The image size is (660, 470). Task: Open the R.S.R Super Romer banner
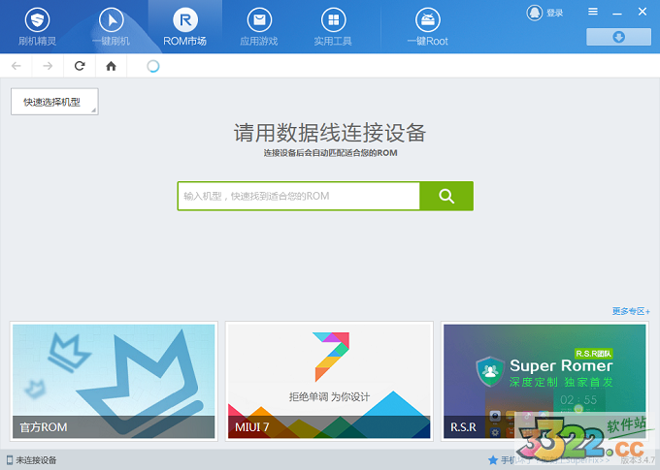[x=544, y=381]
